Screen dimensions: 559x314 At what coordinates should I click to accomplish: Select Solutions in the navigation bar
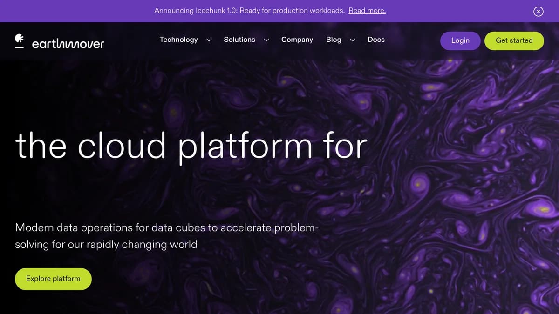pyautogui.click(x=239, y=40)
